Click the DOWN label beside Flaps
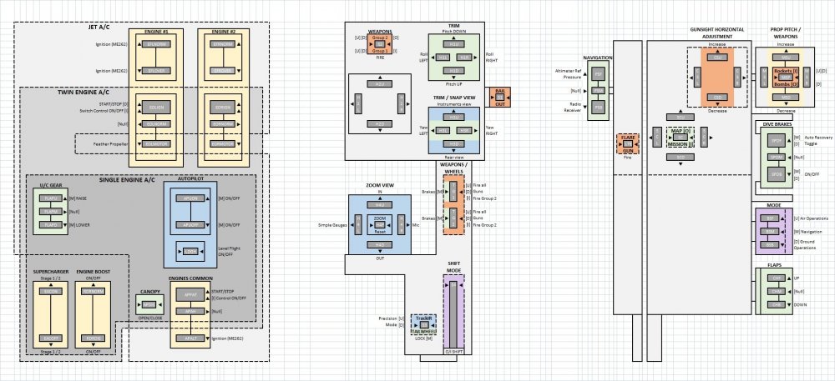This screenshot has width=835, height=381. tap(801, 304)
